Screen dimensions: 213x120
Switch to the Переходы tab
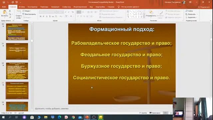(44, 7)
